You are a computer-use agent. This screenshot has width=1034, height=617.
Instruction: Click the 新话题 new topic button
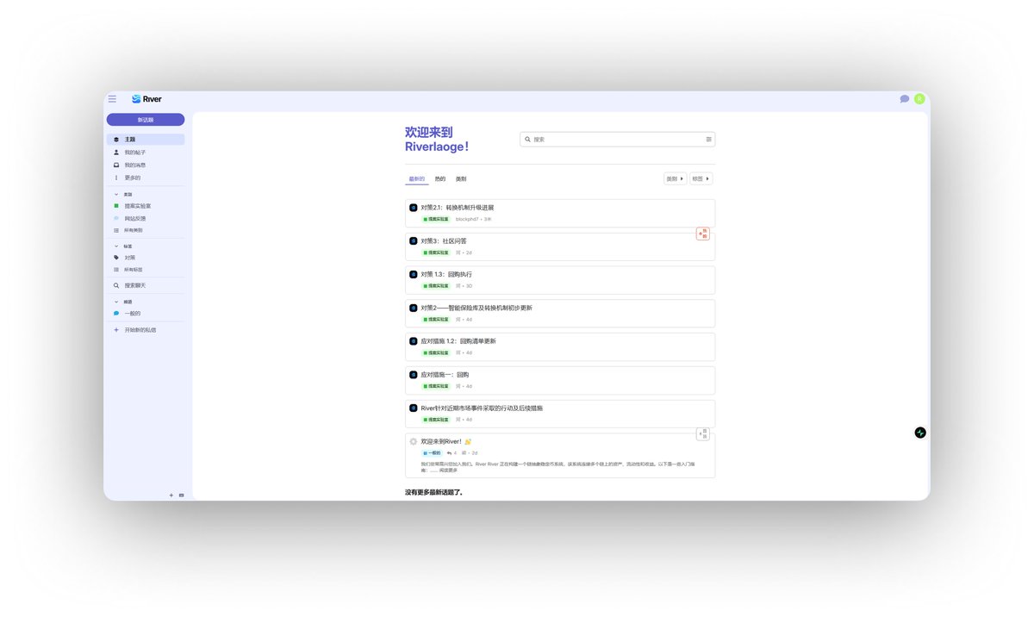[146, 120]
